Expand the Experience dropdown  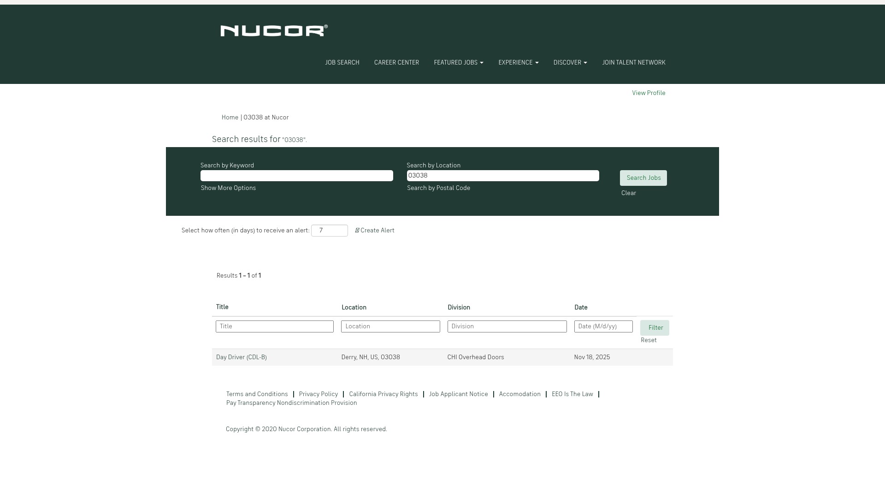(x=519, y=63)
